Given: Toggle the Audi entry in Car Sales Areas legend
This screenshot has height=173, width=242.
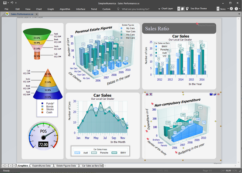Looking at the screenshot, I should (81, 153).
